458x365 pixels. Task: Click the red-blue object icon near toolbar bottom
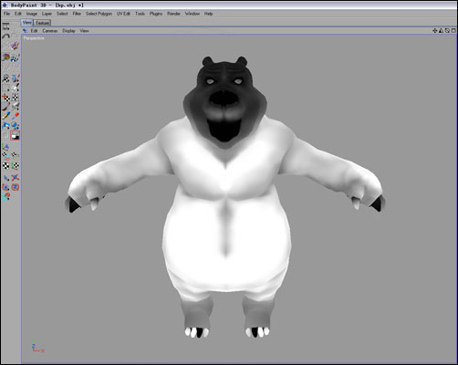[5, 187]
